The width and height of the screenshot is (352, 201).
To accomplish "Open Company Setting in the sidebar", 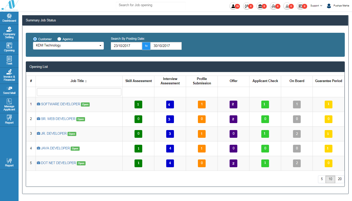I will point(9,33).
